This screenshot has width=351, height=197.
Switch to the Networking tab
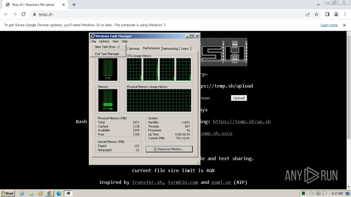pyautogui.click(x=170, y=49)
